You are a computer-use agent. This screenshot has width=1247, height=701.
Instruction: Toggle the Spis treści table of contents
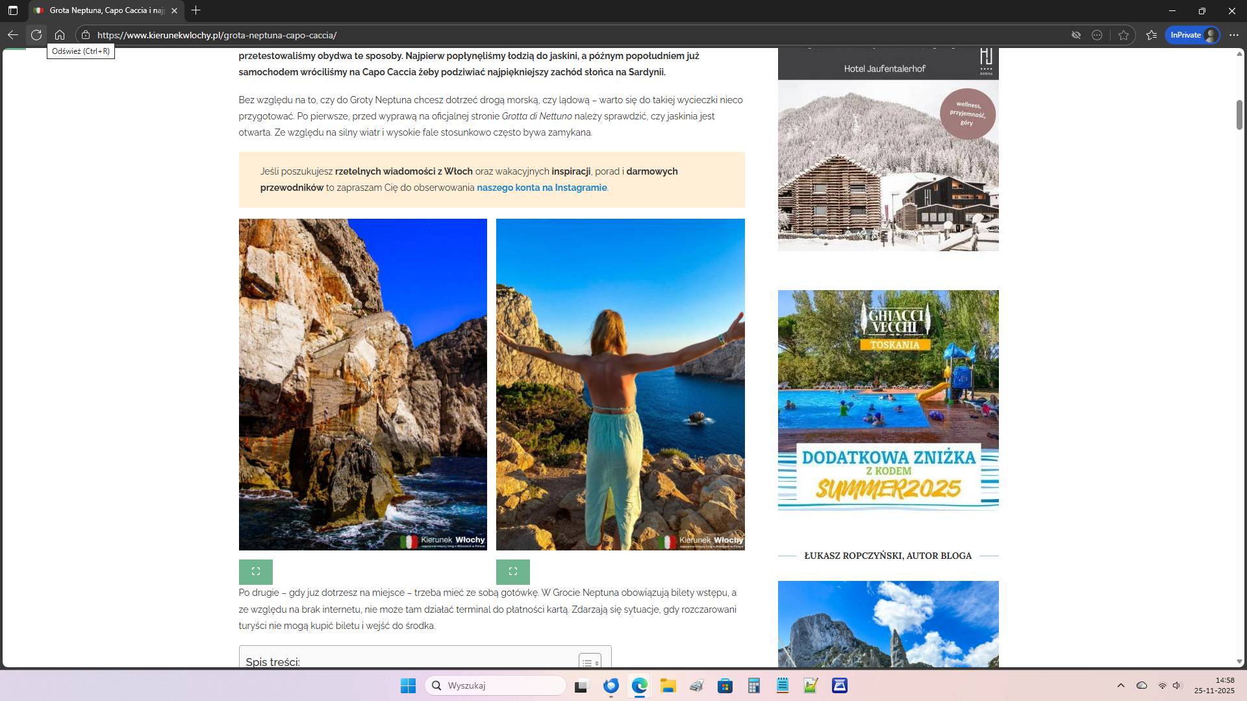(590, 661)
